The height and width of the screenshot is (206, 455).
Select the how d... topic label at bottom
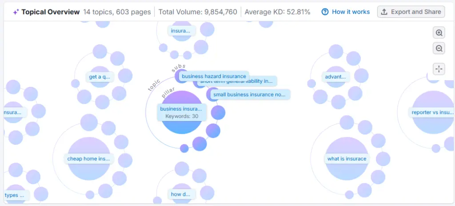pos(181,194)
